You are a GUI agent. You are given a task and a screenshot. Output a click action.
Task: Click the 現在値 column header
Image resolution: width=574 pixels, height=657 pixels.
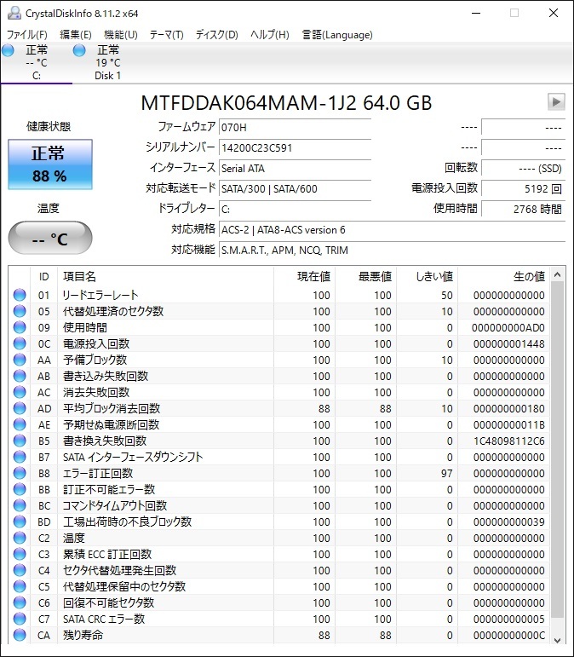click(304, 277)
